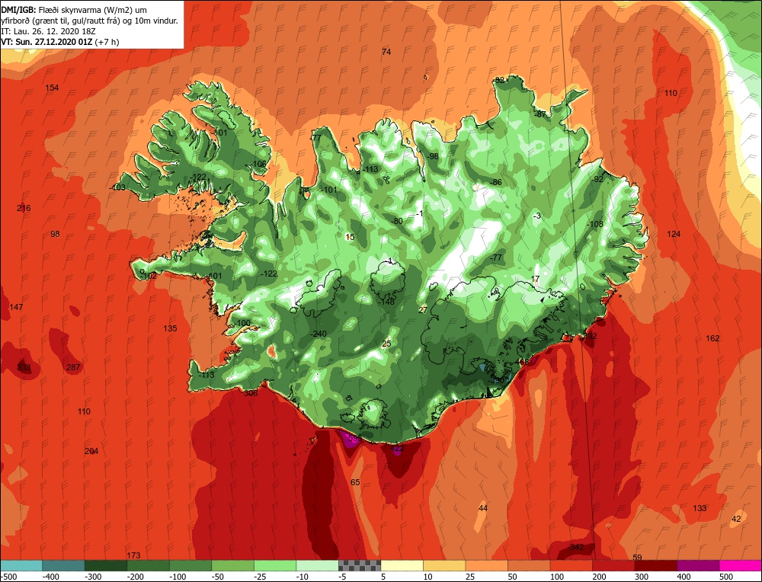Viewport: 762px width, 582px height.
Task: Click the map value '74'
Action: [x=386, y=52]
